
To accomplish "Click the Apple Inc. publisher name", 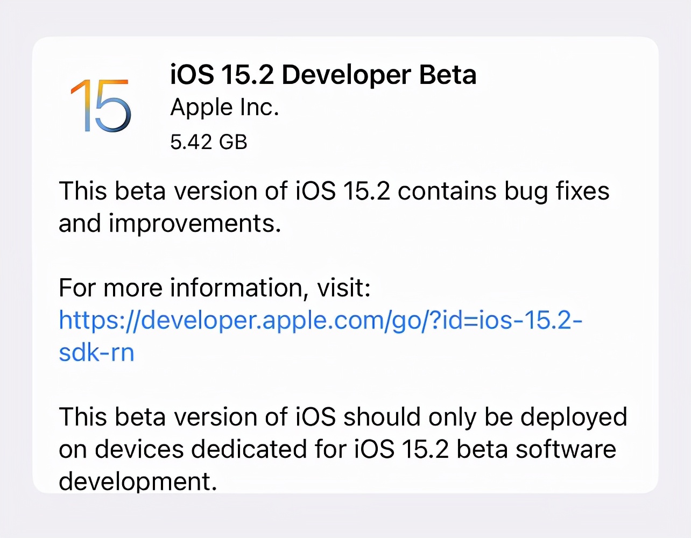I will 225,107.
